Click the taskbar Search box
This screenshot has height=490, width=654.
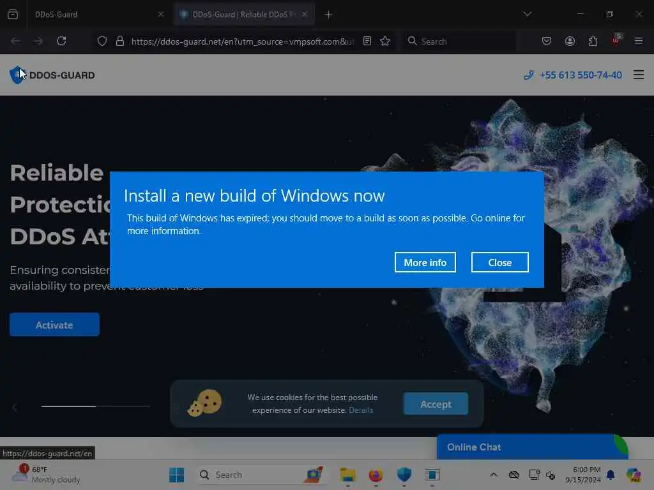pyautogui.click(x=261, y=475)
